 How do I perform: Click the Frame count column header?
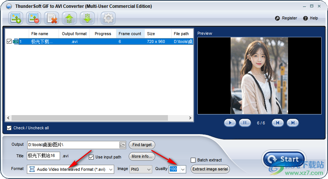click(x=130, y=34)
